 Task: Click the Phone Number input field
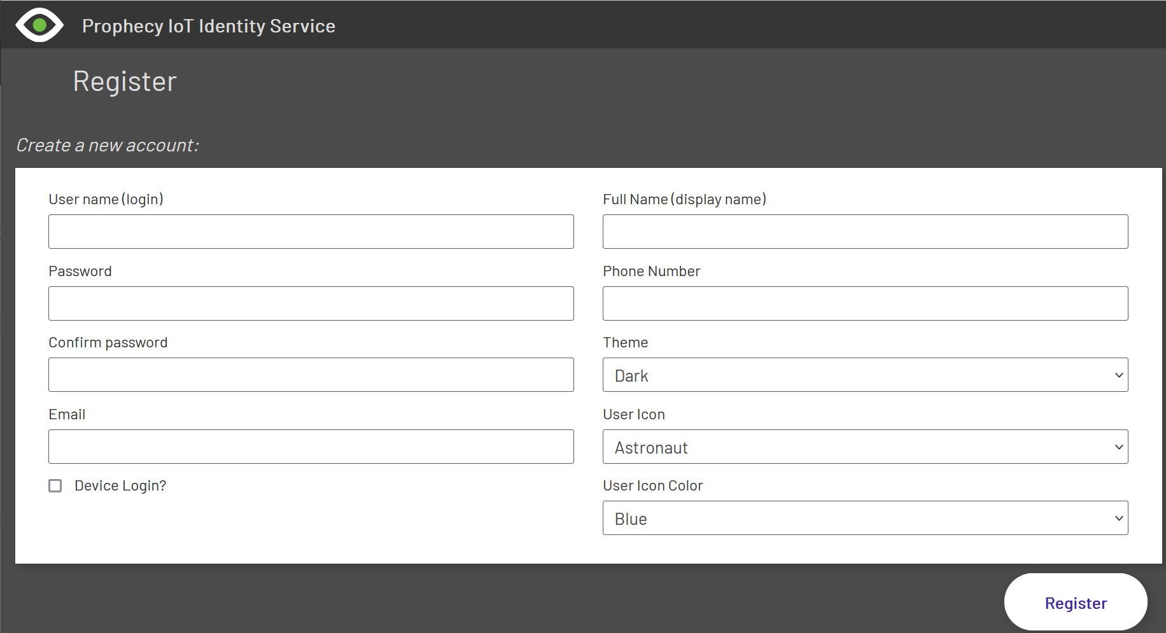coord(865,303)
